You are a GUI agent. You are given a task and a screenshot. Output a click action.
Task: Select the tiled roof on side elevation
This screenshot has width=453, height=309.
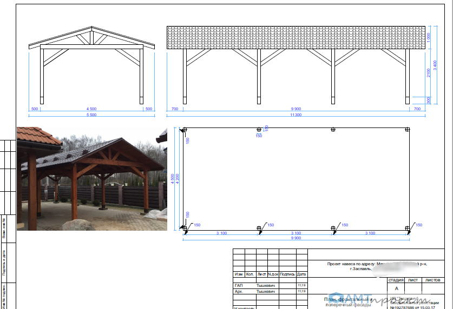296,37
